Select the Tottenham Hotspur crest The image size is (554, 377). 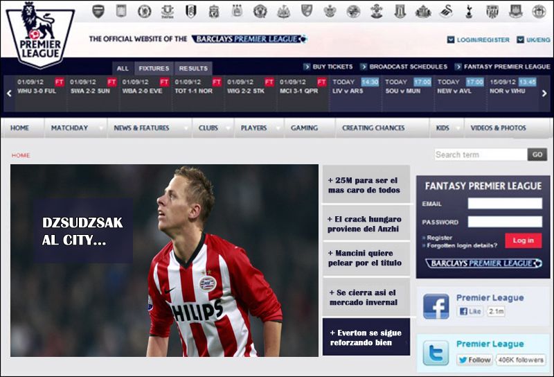469,11
